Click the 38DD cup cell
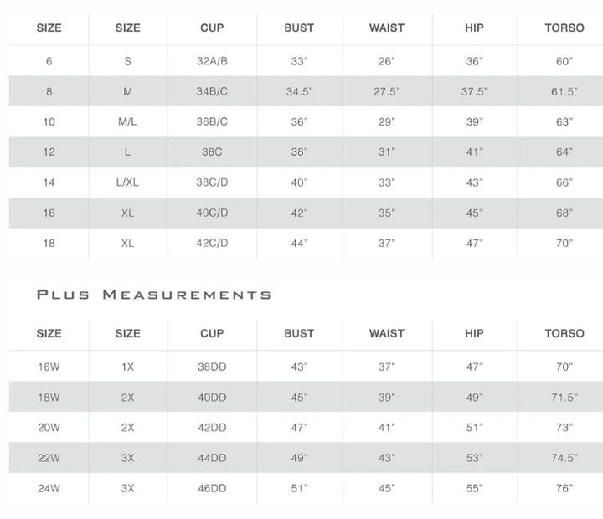603x519 pixels. [x=212, y=367]
